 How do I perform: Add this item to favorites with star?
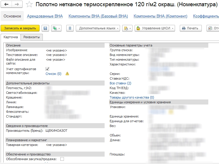[x=29, y=4]
